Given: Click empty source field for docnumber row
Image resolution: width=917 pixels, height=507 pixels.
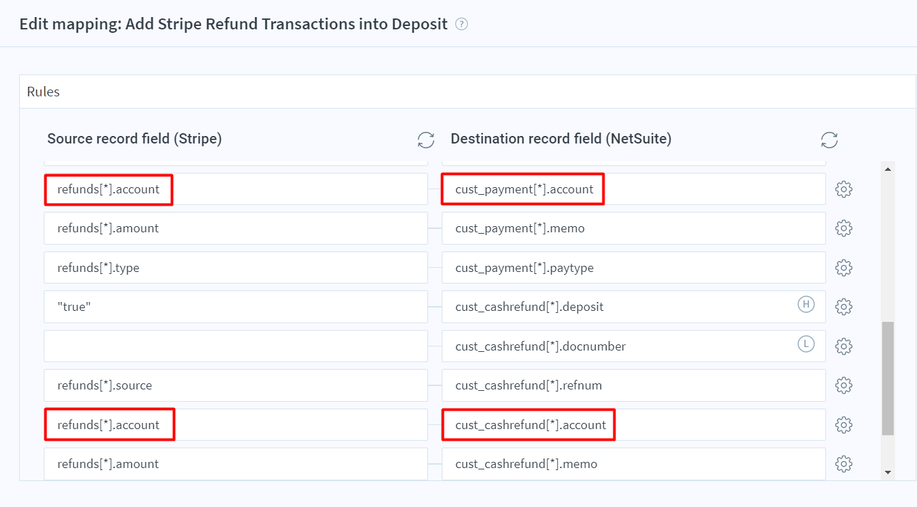Looking at the screenshot, I should [x=236, y=346].
